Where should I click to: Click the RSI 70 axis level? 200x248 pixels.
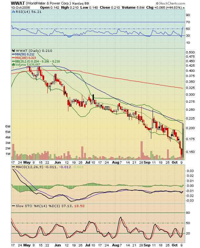[x=188, y=22]
